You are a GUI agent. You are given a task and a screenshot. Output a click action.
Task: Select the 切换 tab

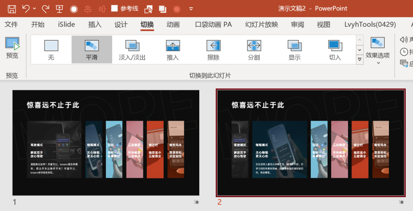point(147,25)
